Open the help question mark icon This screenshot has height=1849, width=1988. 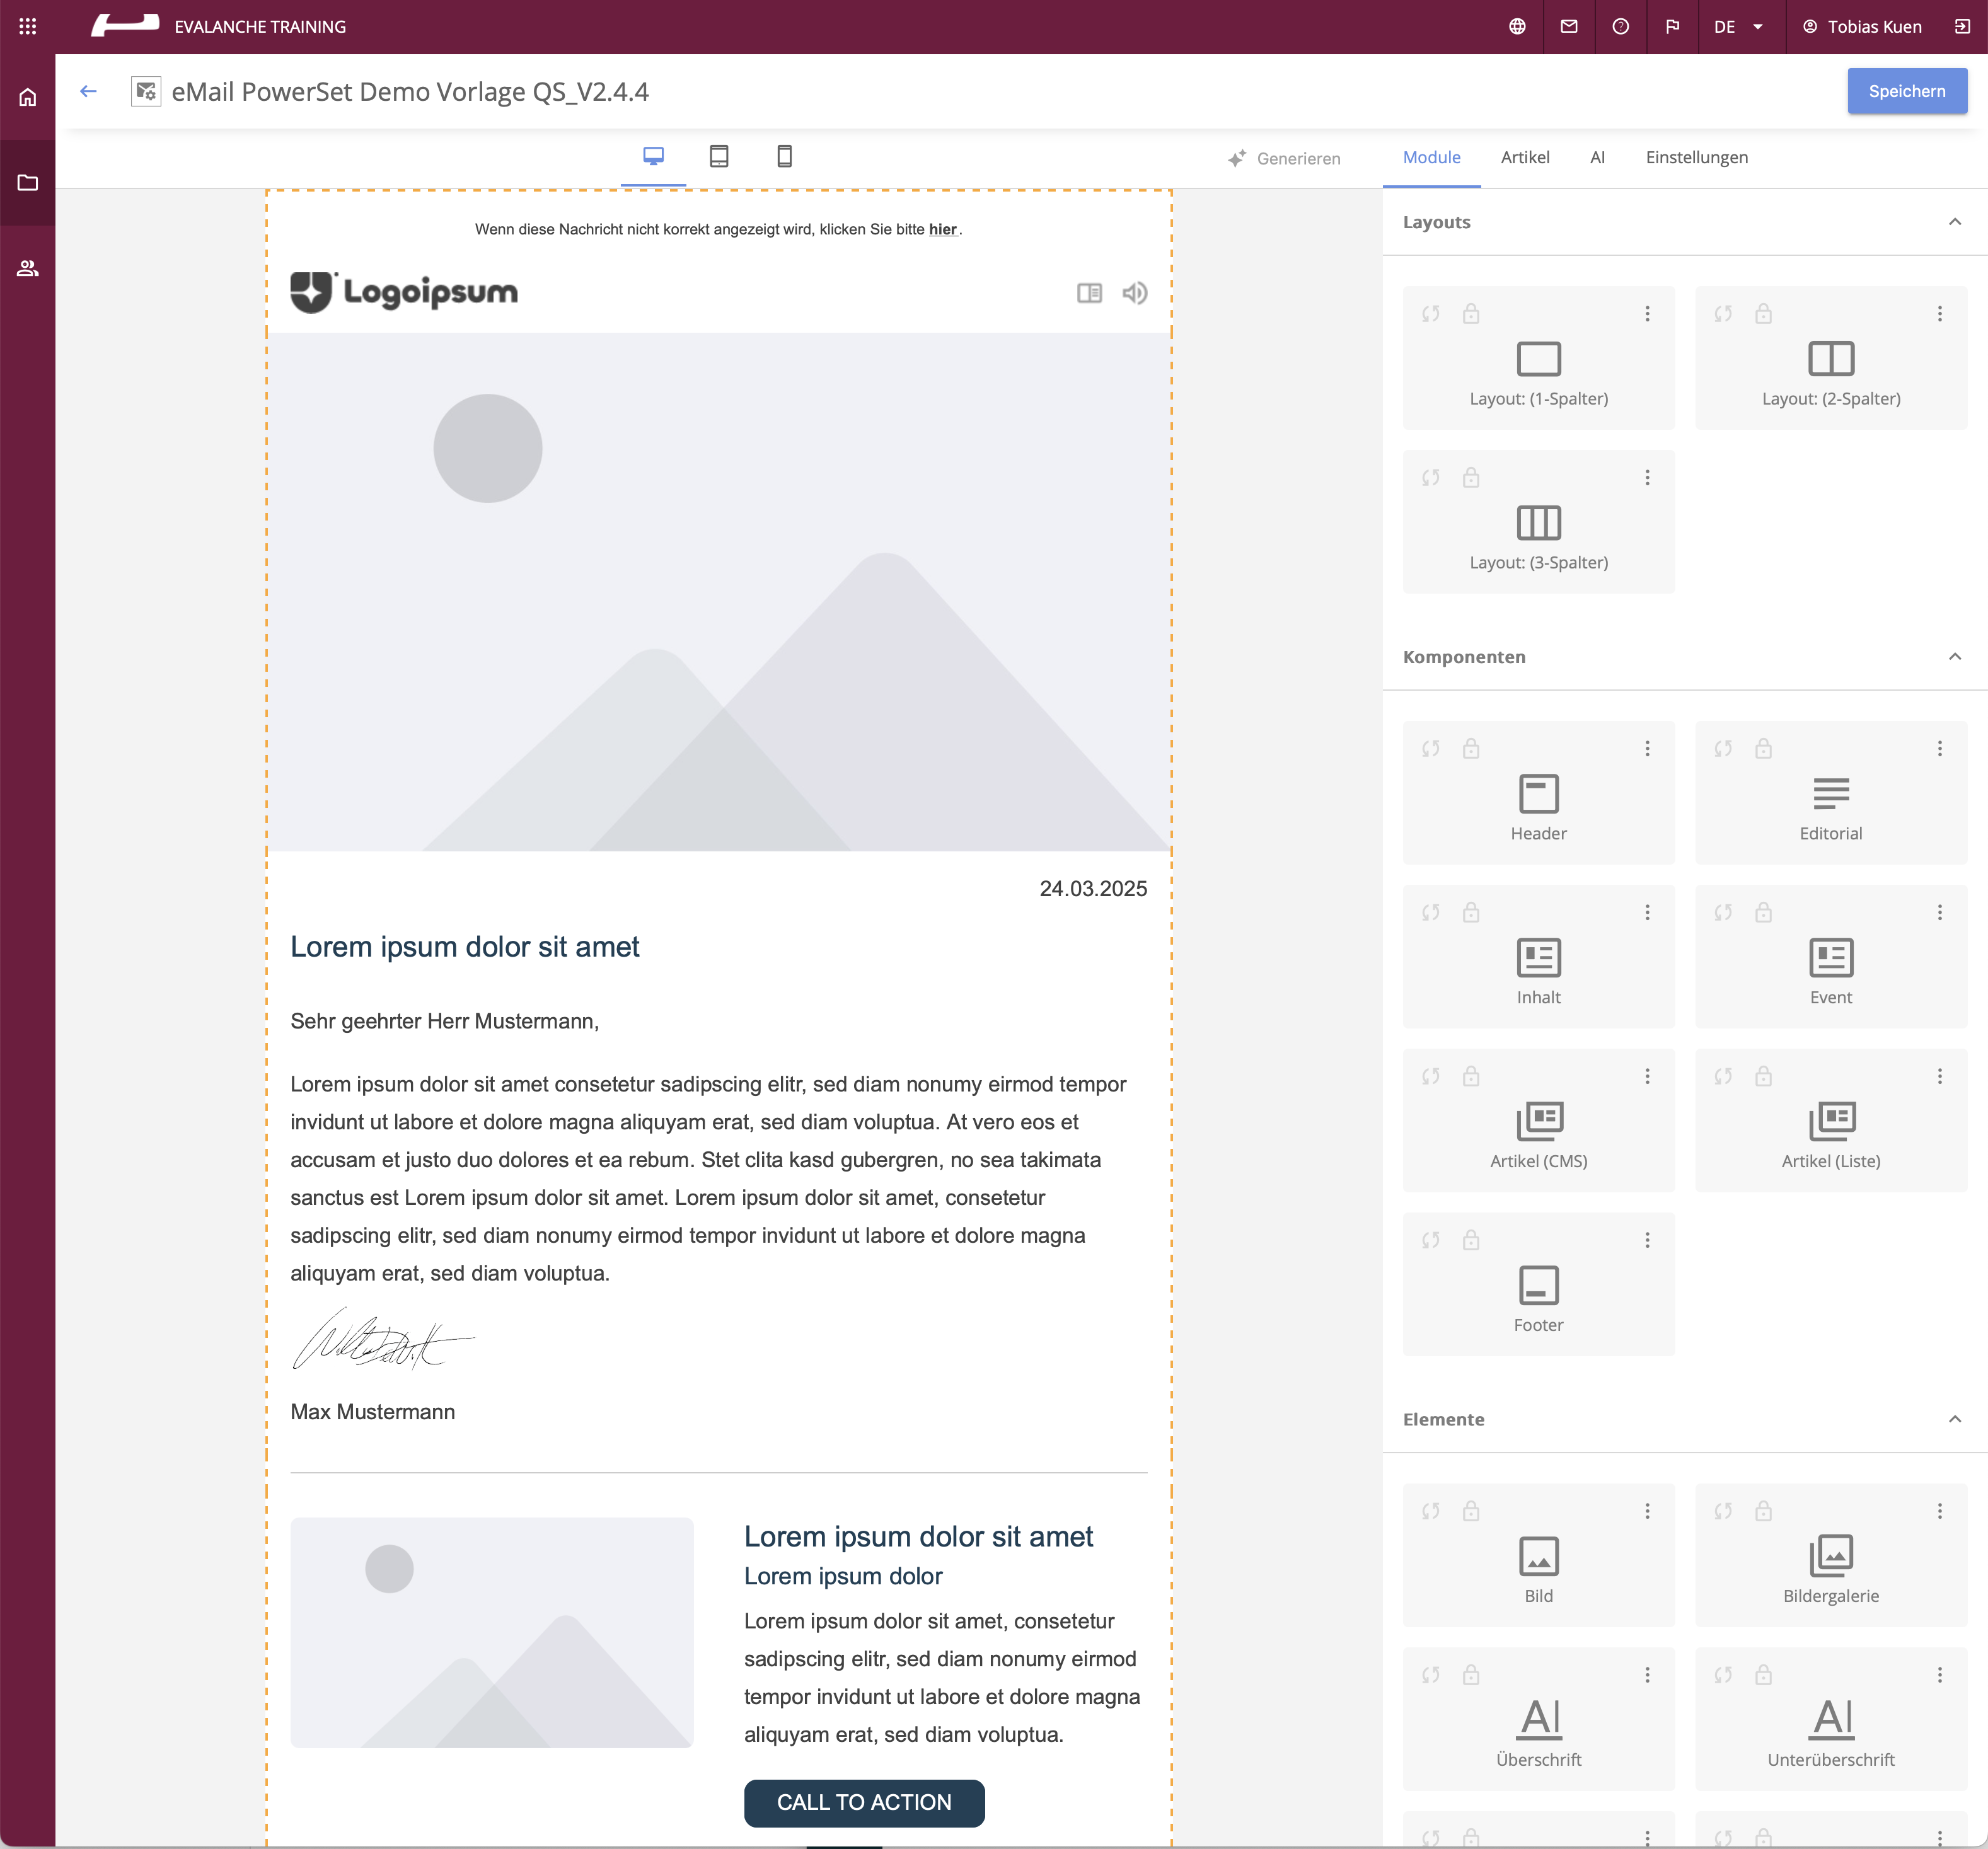coord(1621,27)
